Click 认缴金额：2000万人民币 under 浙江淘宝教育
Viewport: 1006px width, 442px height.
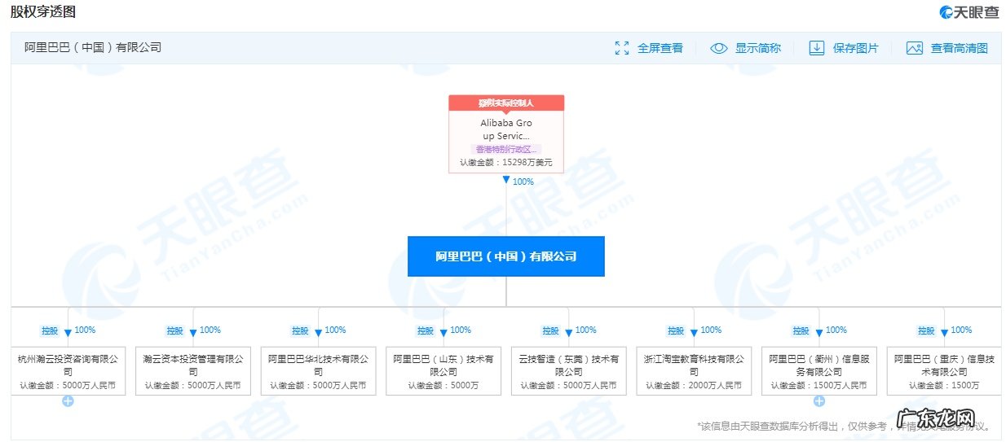pyautogui.click(x=694, y=385)
